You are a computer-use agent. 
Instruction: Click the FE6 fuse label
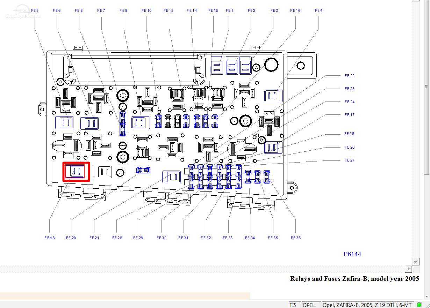click(57, 10)
